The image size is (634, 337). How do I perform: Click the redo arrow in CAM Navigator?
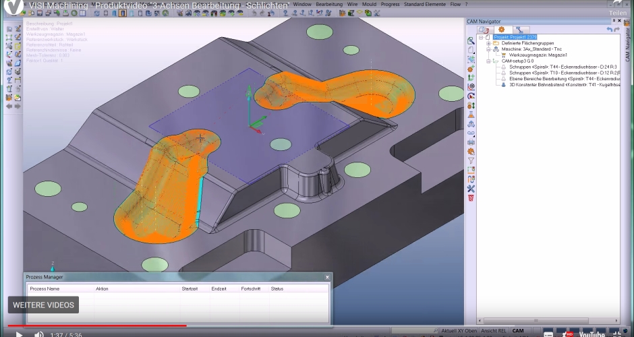click(x=616, y=30)
